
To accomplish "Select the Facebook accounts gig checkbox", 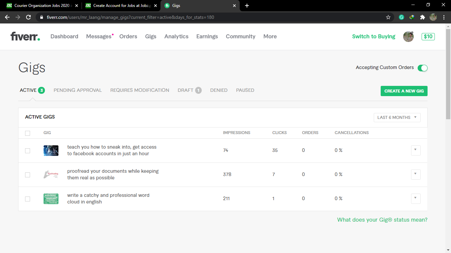I will [x=28, y=151].
